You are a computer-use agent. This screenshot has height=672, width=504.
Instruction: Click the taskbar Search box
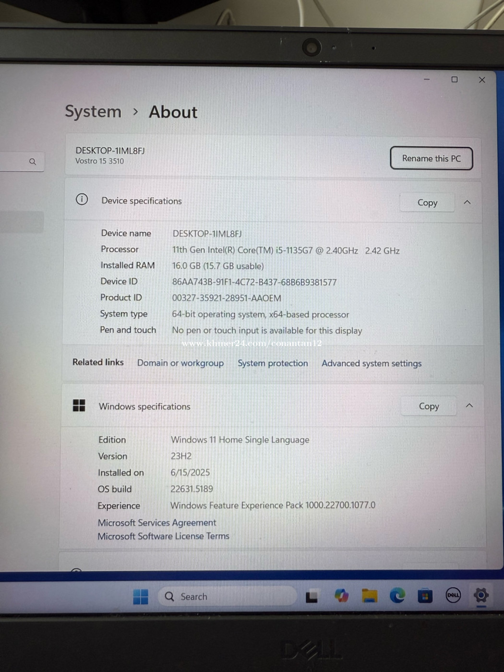coord(227,596)
